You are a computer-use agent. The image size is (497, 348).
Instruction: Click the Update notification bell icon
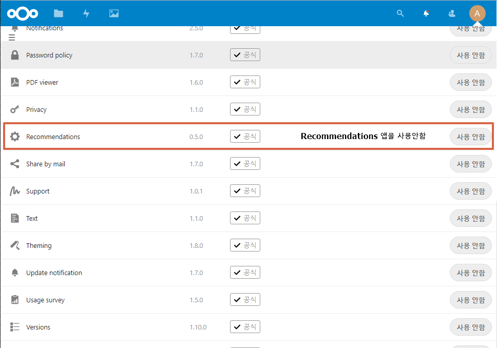click(x=14, y=273)
